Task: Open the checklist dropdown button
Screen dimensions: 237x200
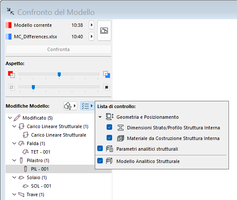Action: click(x=87, y=106)
